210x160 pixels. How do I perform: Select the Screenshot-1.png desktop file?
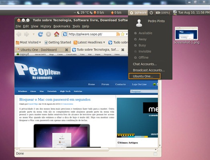[186, 36]
